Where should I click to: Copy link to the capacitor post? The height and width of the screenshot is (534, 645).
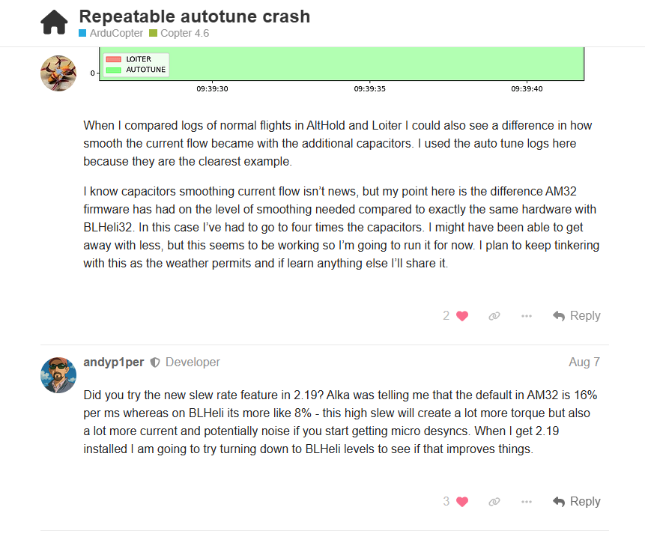(494, 316)
